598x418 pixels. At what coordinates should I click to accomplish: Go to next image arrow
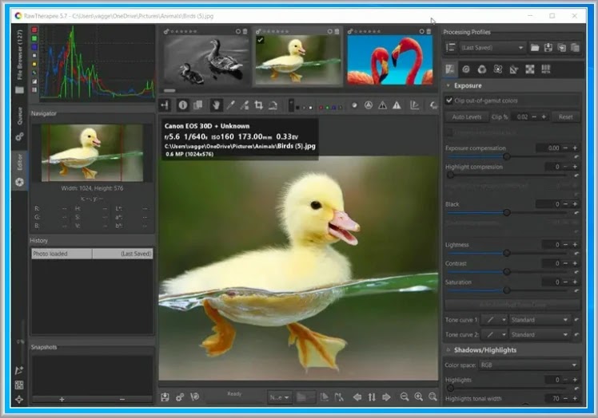click(386, 397)
